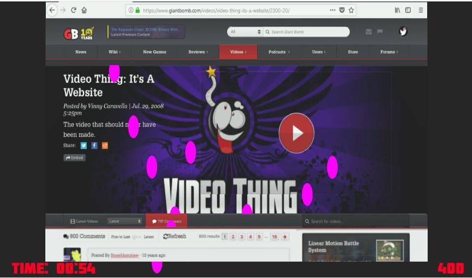Toggle the browser sidebar icon
Screen dimensions: 472x278
(408, 10)
